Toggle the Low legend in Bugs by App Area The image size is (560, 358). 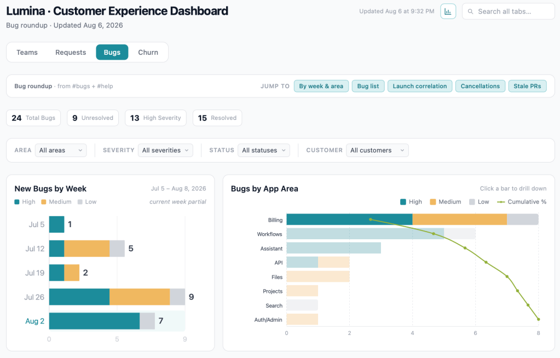(479, 202)
